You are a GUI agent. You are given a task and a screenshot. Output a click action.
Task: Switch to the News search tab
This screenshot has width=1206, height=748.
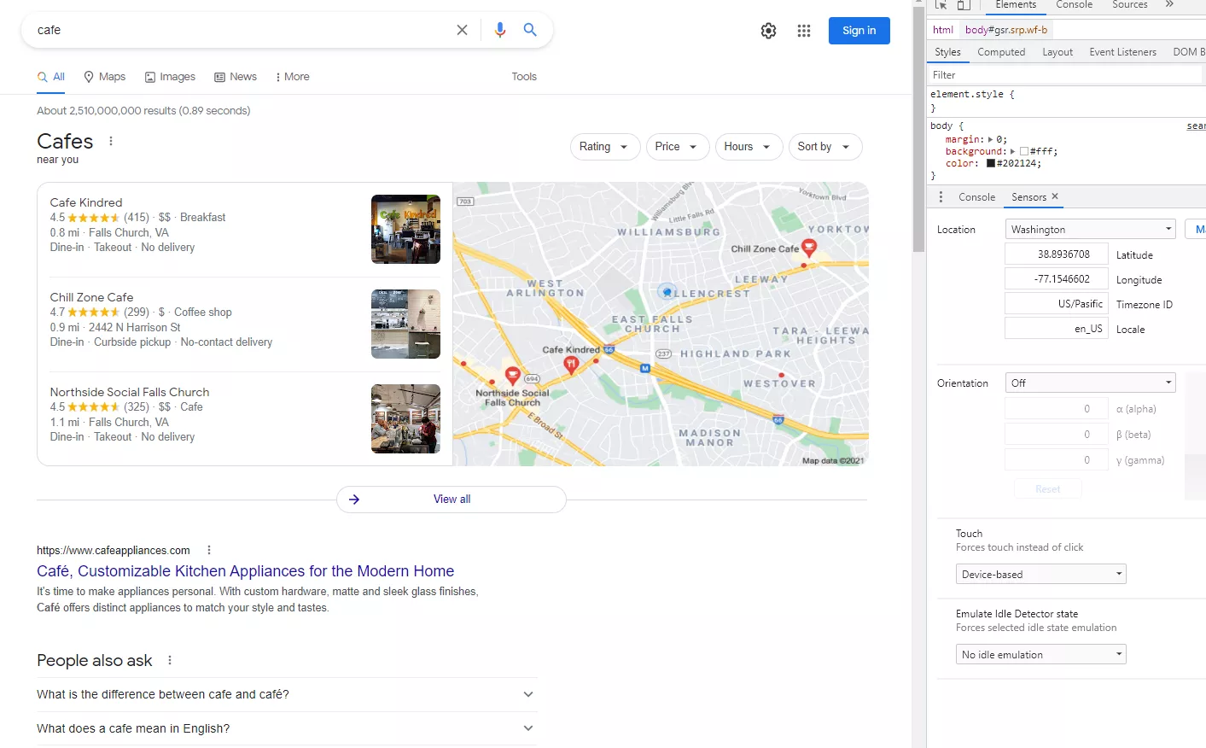236,77
